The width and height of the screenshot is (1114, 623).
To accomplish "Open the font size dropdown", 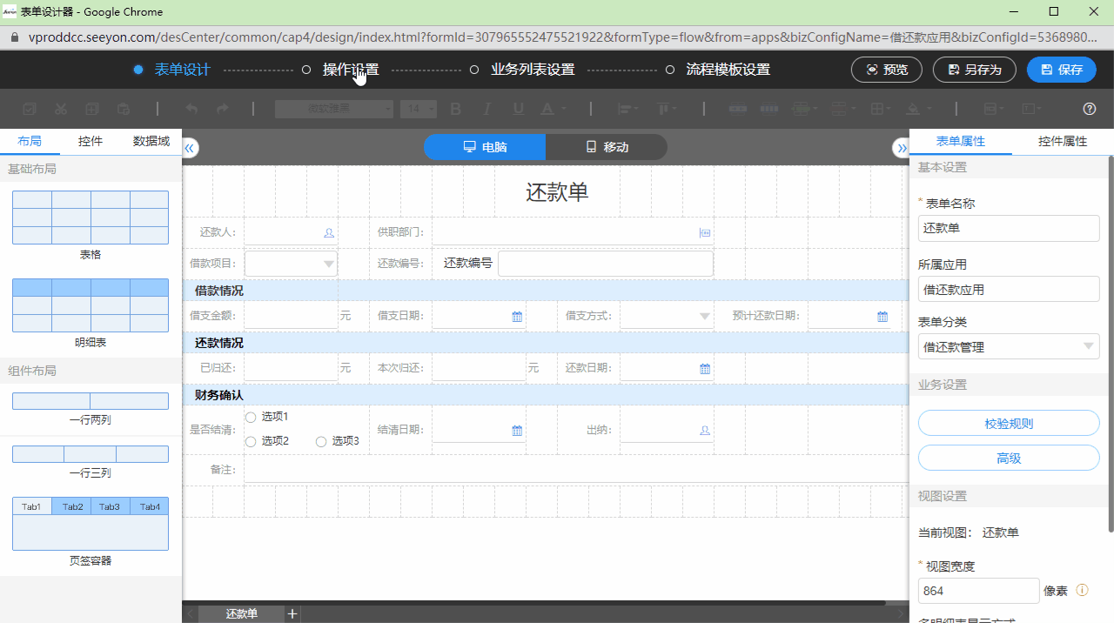I will point(419,109).
